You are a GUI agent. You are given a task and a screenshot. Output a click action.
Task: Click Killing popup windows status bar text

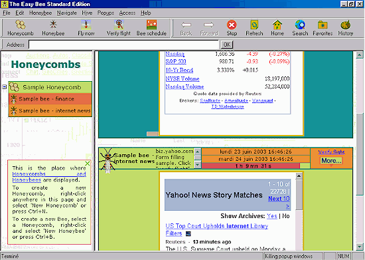coord(289,256)
